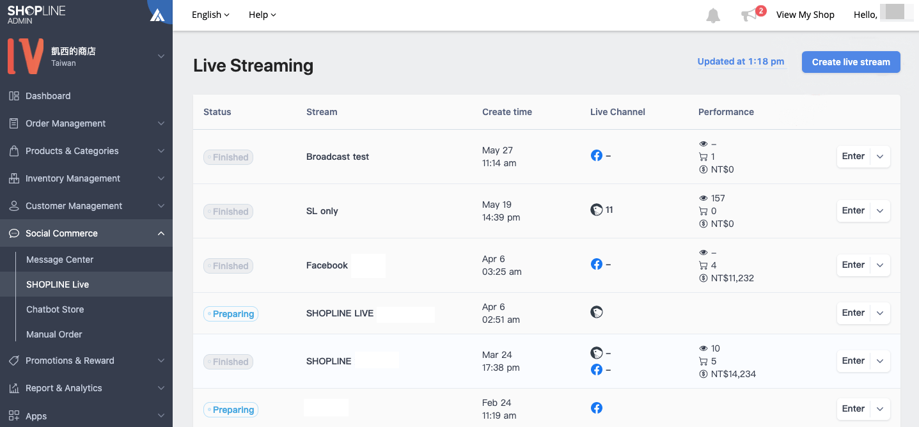Image resolution: width=919 pixels, height=427 pixels.
Task: Open View My Shop
Action: (805, 14)
